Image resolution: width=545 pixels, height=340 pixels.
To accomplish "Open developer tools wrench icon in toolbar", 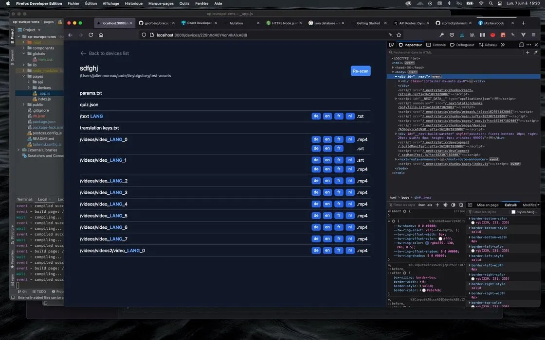I will coord(441,35).
